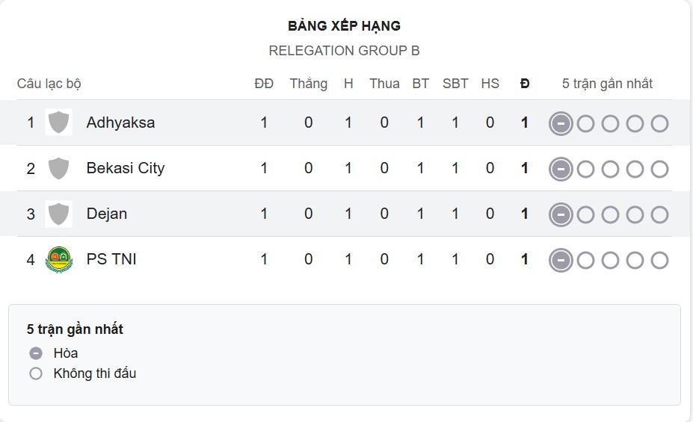Click the RELEGATION GROUP B subtitle
This screenshot has height=422, width=693.
pos(344,51)
